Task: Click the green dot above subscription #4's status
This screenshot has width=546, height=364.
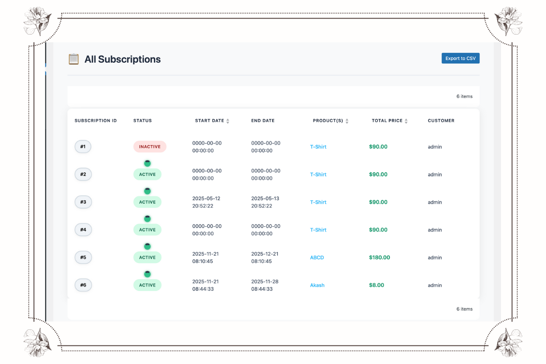Action: pos(147,219)
